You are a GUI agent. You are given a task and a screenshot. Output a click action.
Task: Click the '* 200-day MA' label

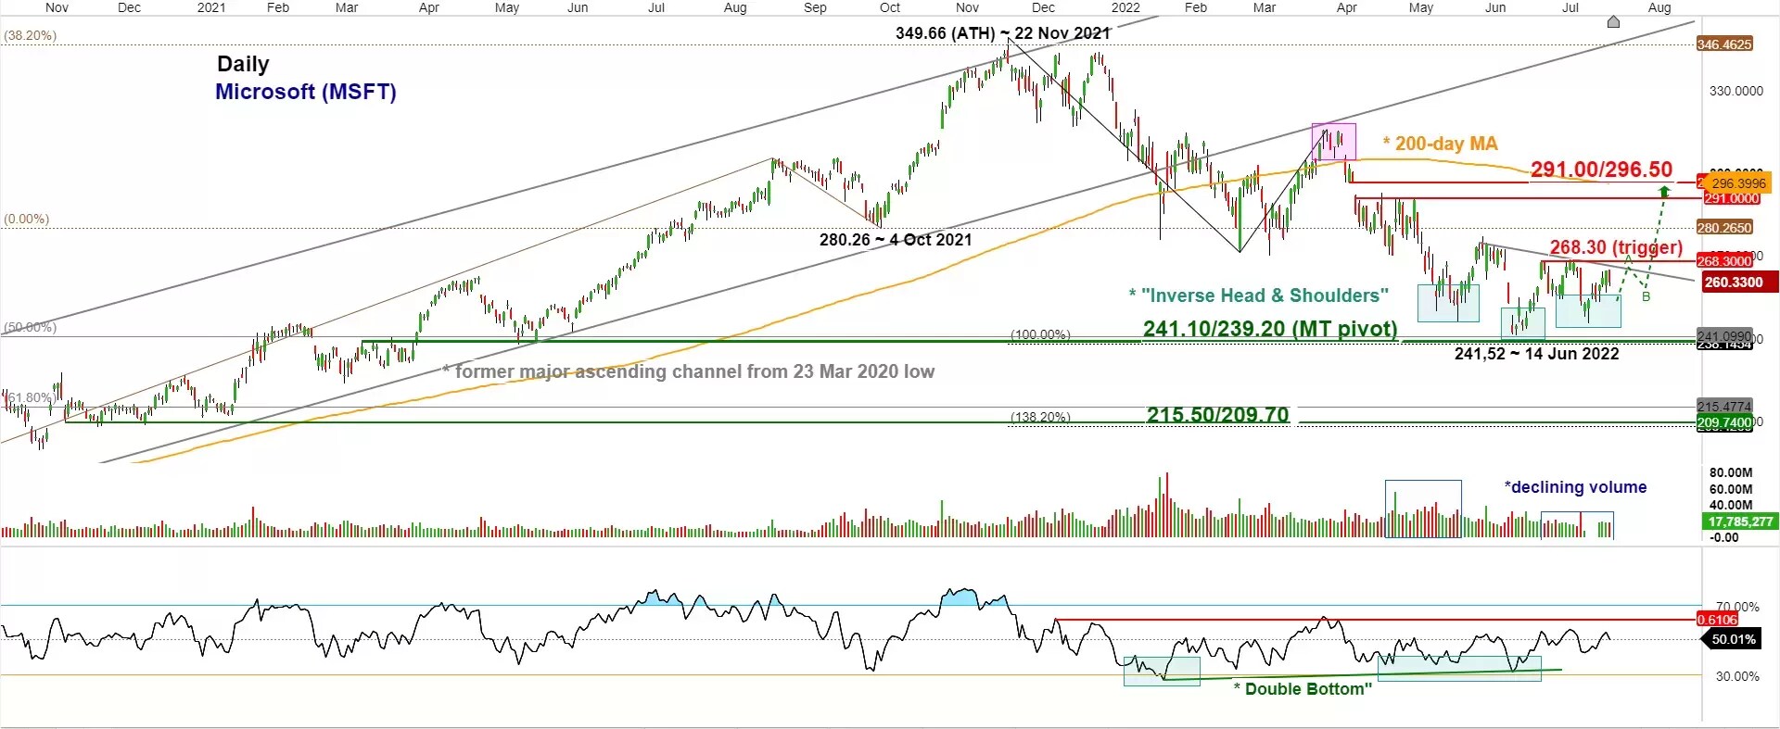(1440, 144)
